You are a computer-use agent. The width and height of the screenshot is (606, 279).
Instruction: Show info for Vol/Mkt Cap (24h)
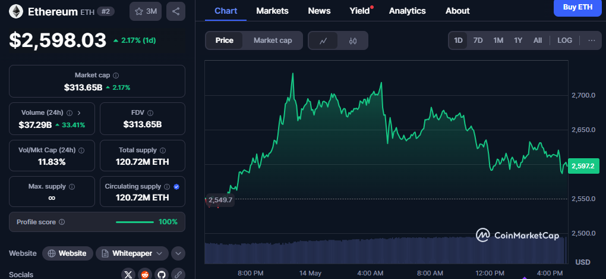pos(81,150)
